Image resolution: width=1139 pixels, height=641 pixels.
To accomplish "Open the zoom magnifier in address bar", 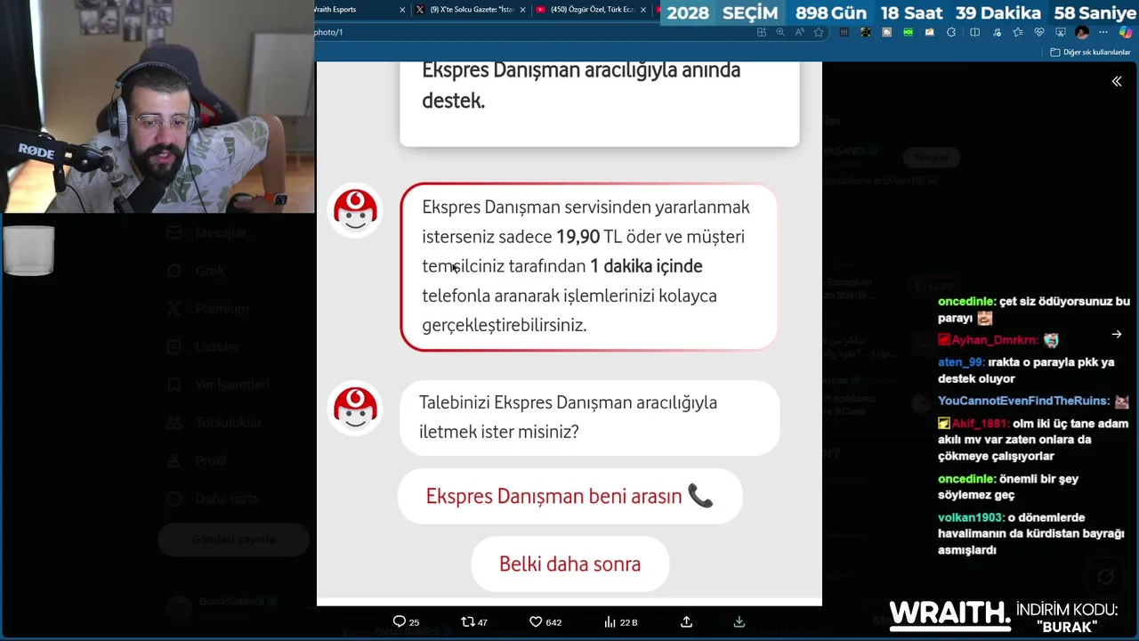I will [780, 32].
